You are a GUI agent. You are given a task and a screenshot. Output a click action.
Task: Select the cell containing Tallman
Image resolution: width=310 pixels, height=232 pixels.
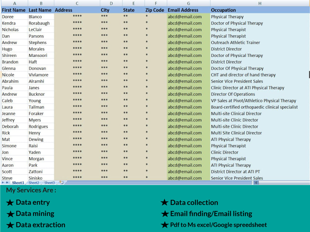tap(41, 107)
